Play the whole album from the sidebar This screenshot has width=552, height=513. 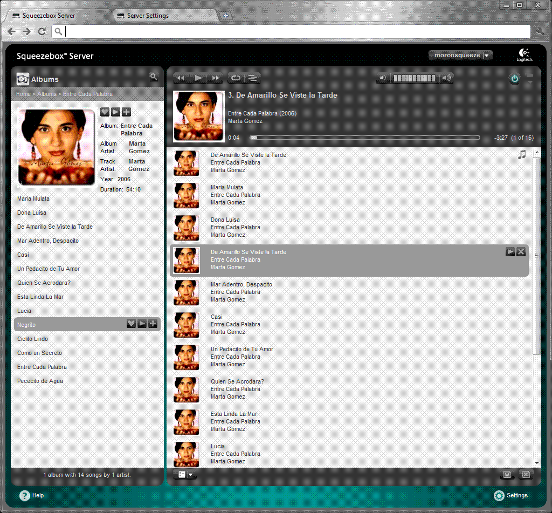(x=115, y=112)
